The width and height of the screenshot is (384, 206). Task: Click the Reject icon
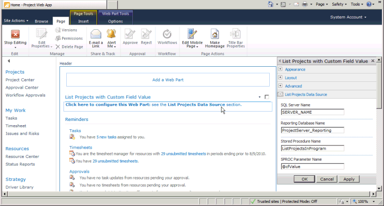146,34
